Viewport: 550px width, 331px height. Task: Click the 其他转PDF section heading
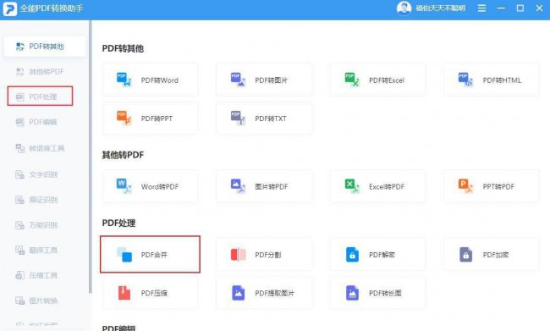coord(123,155)
